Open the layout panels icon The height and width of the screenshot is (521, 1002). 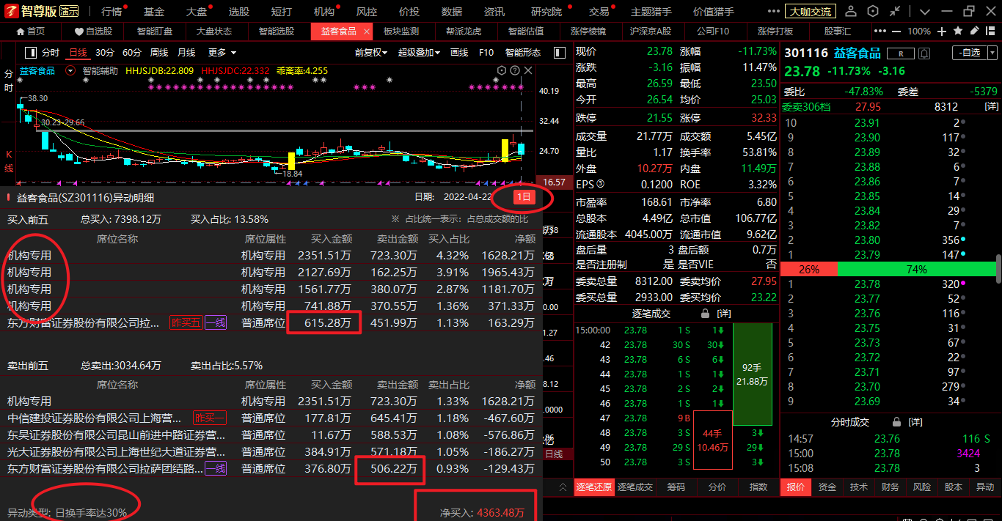[991, 31]
